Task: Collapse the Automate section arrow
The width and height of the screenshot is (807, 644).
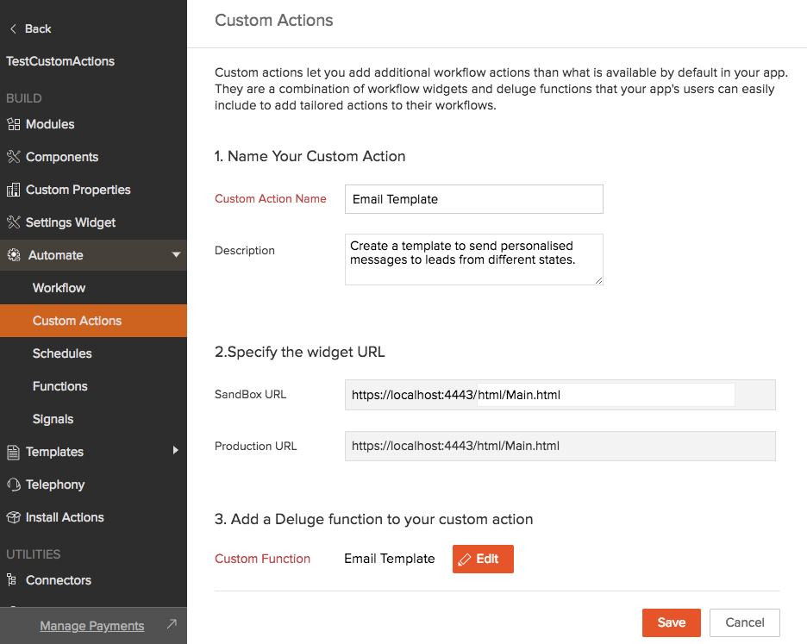Action: point(176,255)
